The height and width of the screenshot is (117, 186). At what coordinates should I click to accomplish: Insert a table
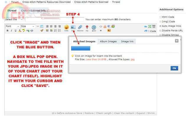tap(42, 26)
